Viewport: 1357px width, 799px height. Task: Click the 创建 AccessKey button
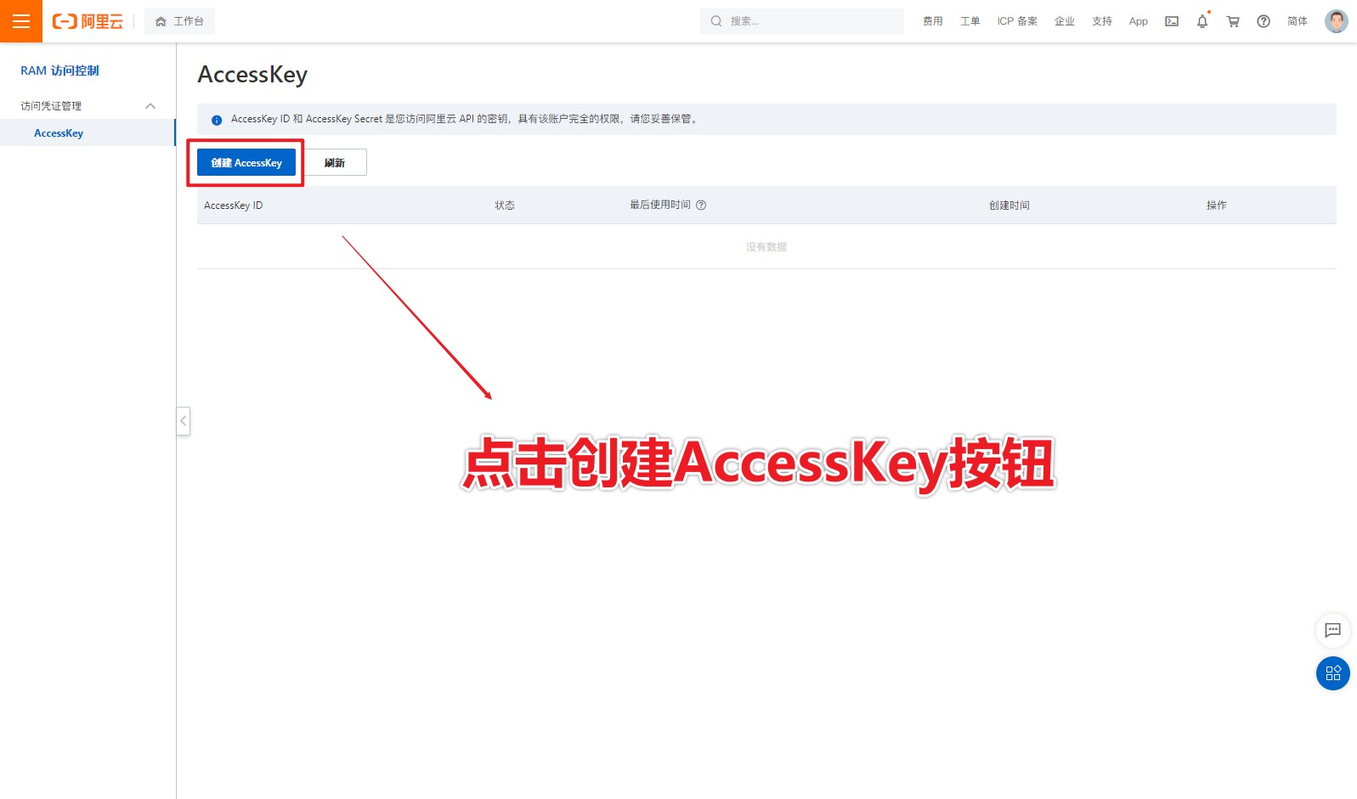pos(246,162)
